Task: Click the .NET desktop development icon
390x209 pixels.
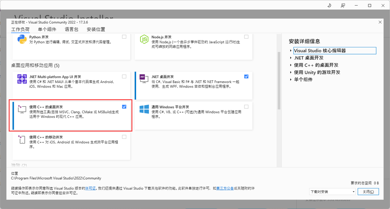Action: 144,79
